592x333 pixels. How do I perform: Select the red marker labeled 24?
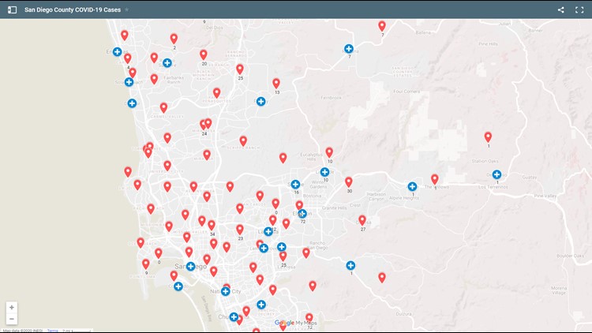(204, 125)
